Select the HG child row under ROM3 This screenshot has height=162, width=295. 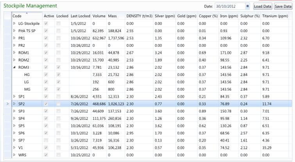[27, 74]
